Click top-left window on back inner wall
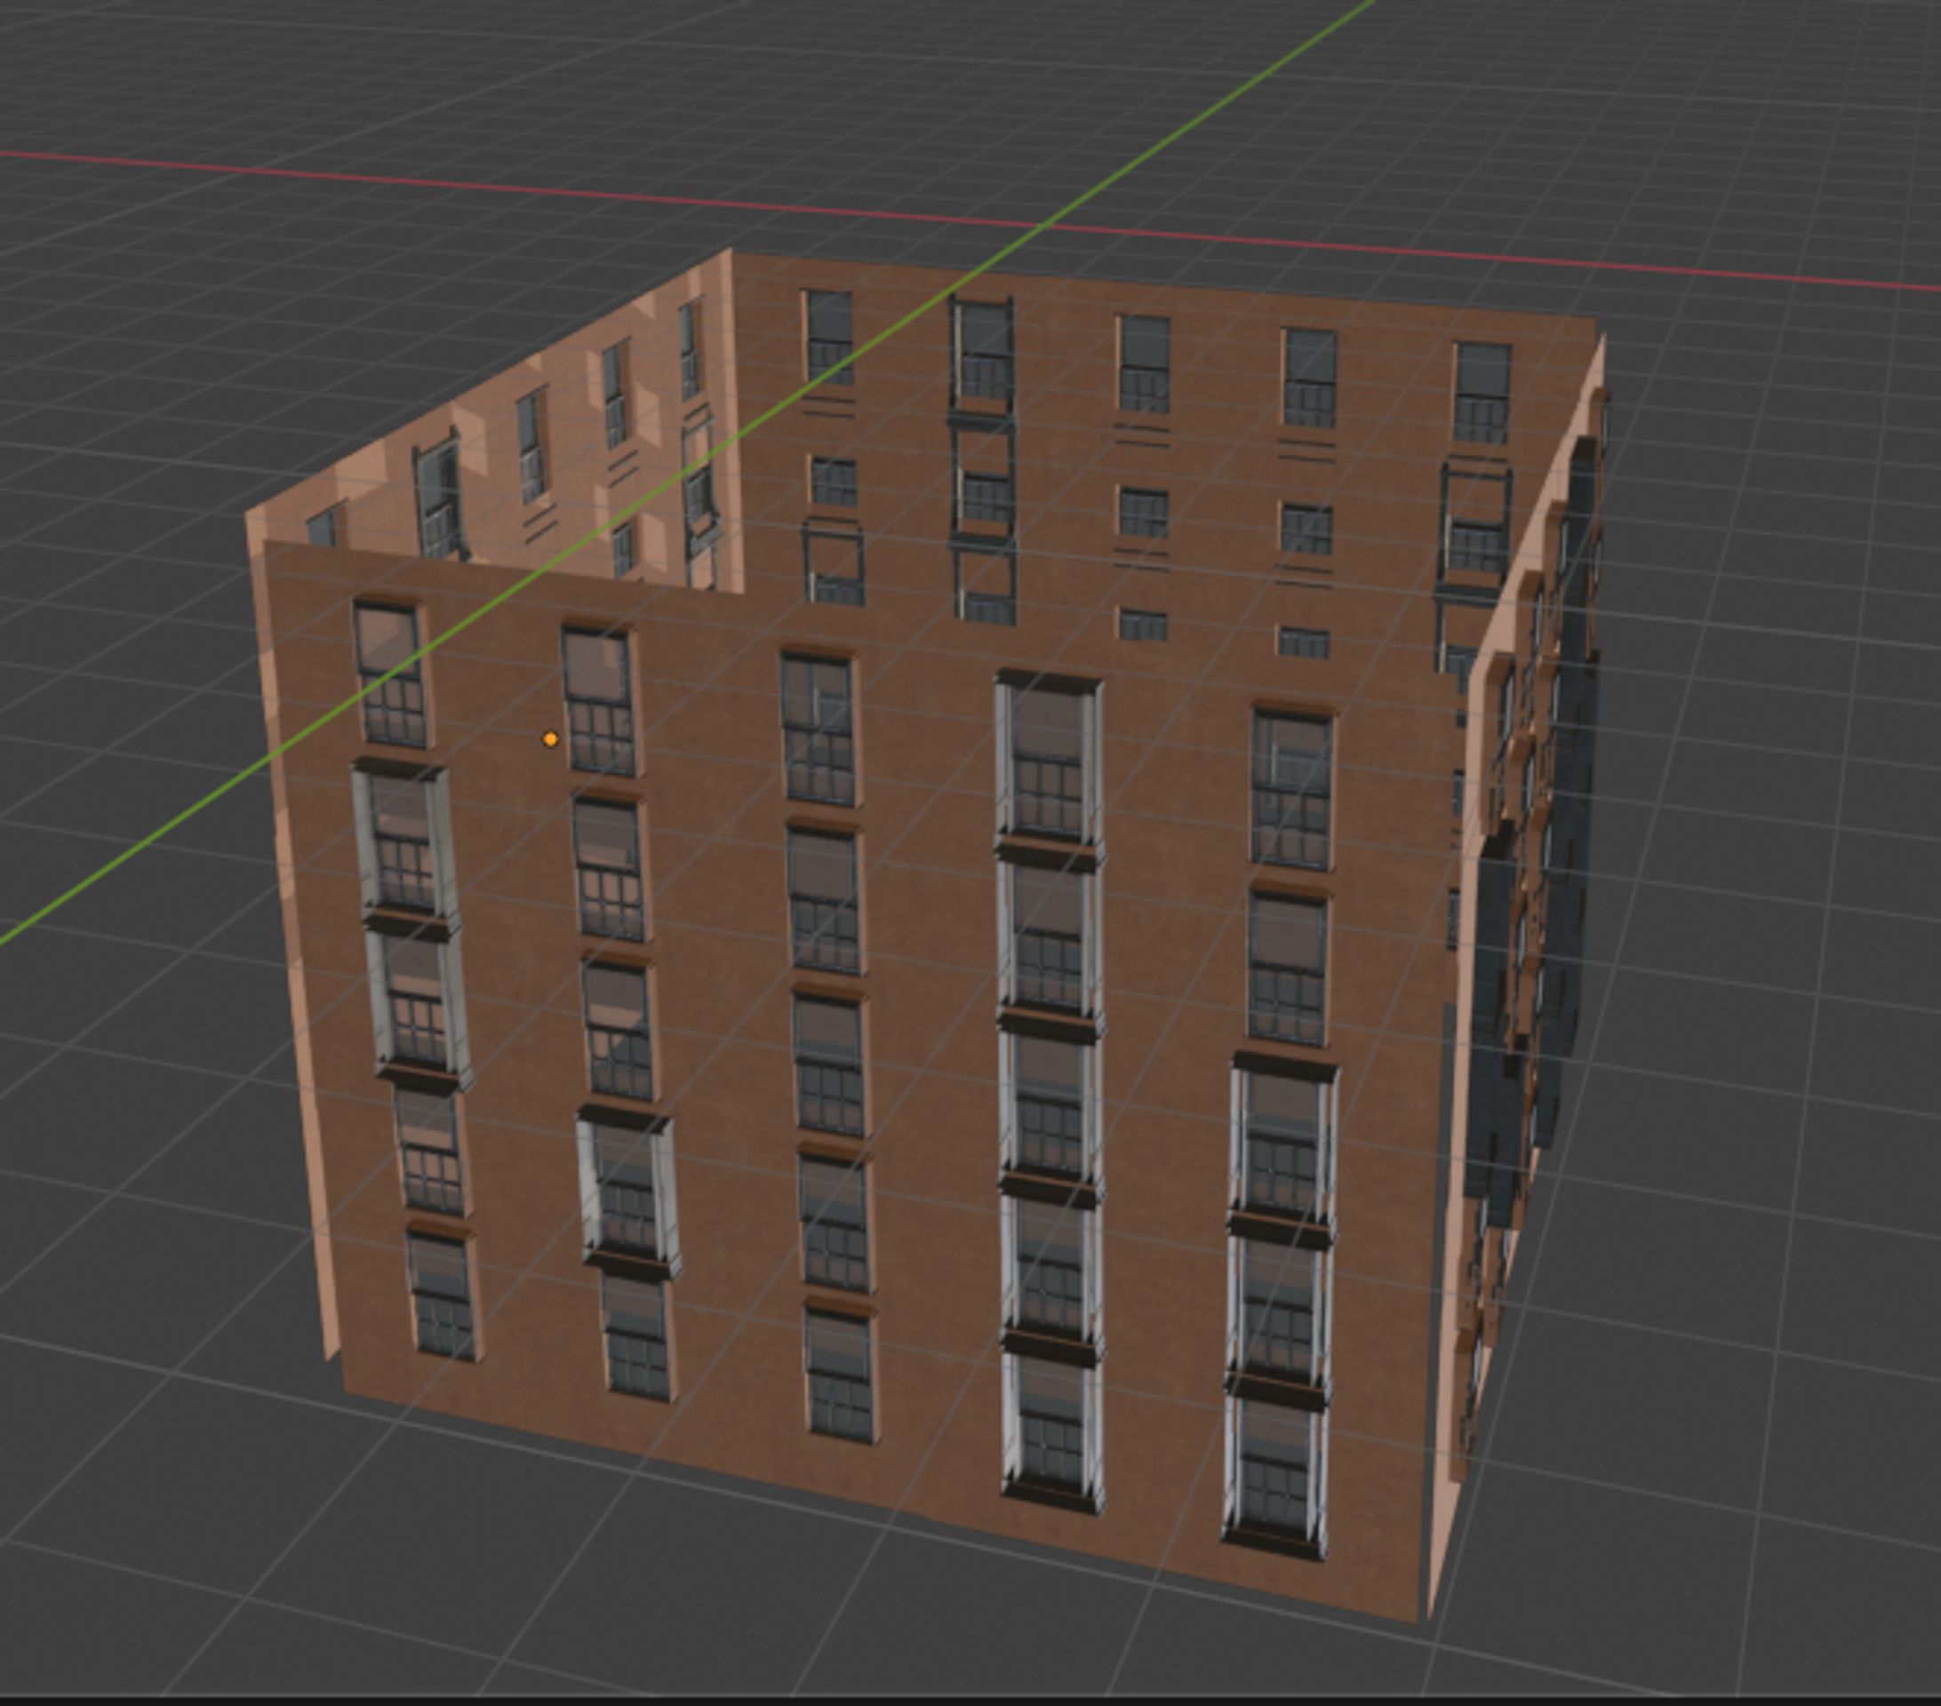 point(829,337)
